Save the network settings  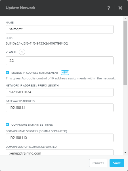click(117, 163)
